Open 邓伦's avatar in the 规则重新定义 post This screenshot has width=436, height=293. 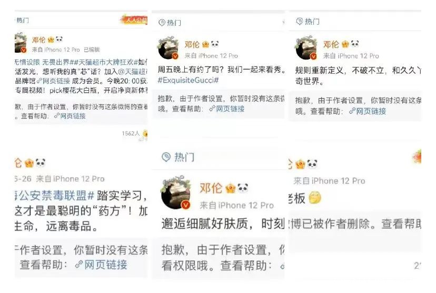point(306,48)
